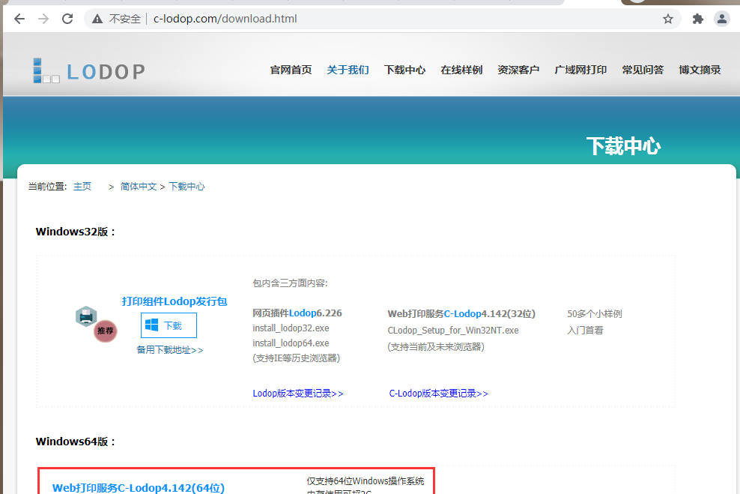This screenshot has width=740, height=494.
Task: Open the 在线样例 navigation item
Action: click(x=461, y=70)
